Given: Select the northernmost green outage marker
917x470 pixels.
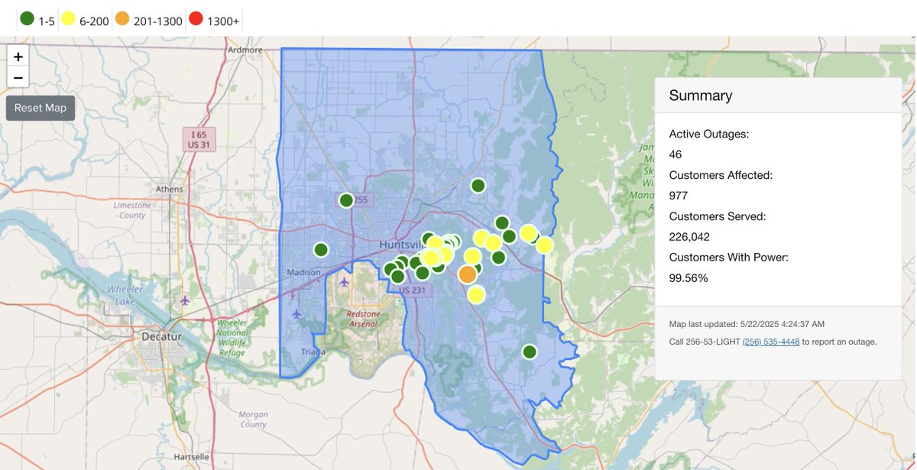Looking at the screenshot, I should pos(478,185).
